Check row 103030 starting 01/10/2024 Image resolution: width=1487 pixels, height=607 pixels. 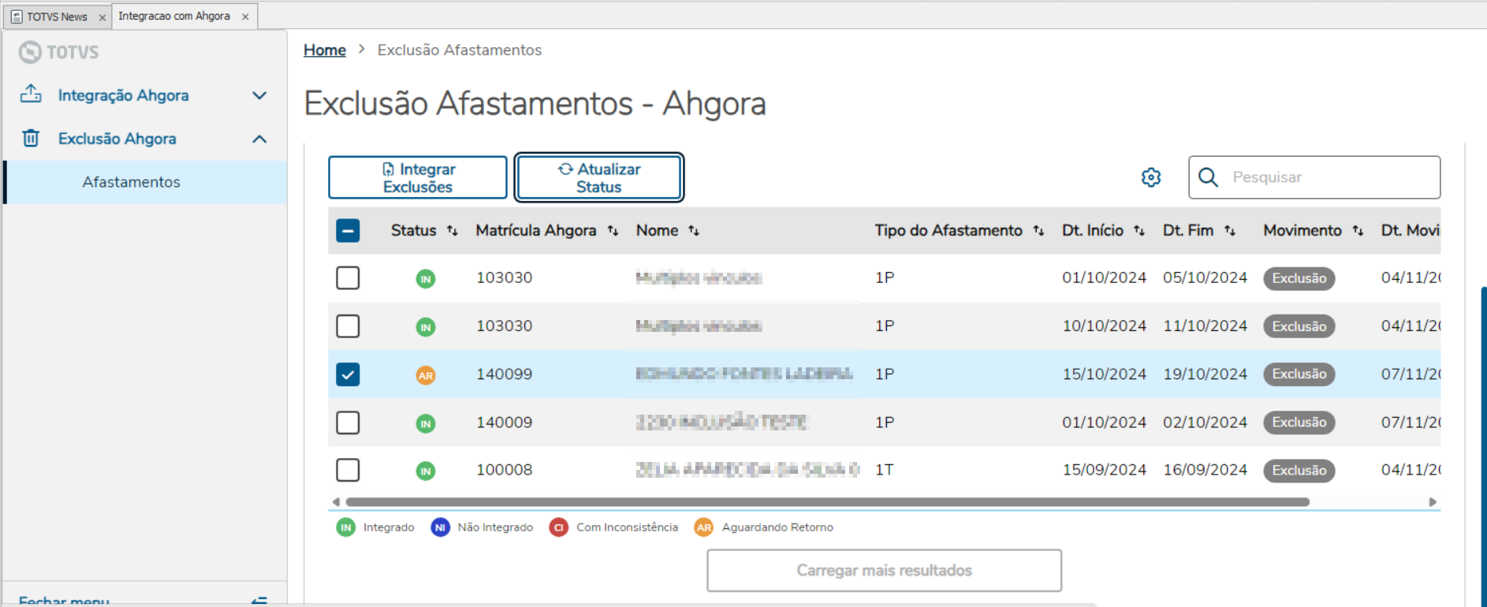348,277
